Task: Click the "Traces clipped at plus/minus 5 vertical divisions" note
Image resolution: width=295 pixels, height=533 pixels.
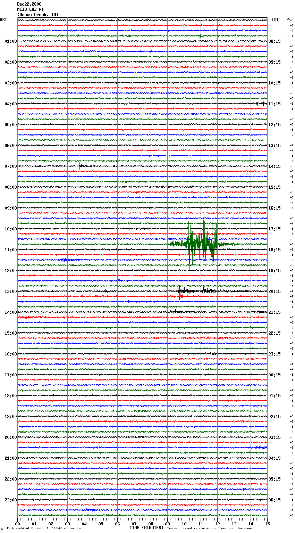Action: coord(210,528)
